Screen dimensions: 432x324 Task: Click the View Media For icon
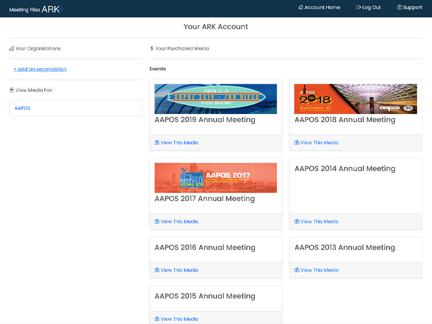click(x=11, y=90)
